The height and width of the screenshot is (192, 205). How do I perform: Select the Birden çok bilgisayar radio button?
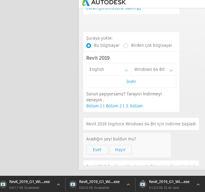coord(126,46)
